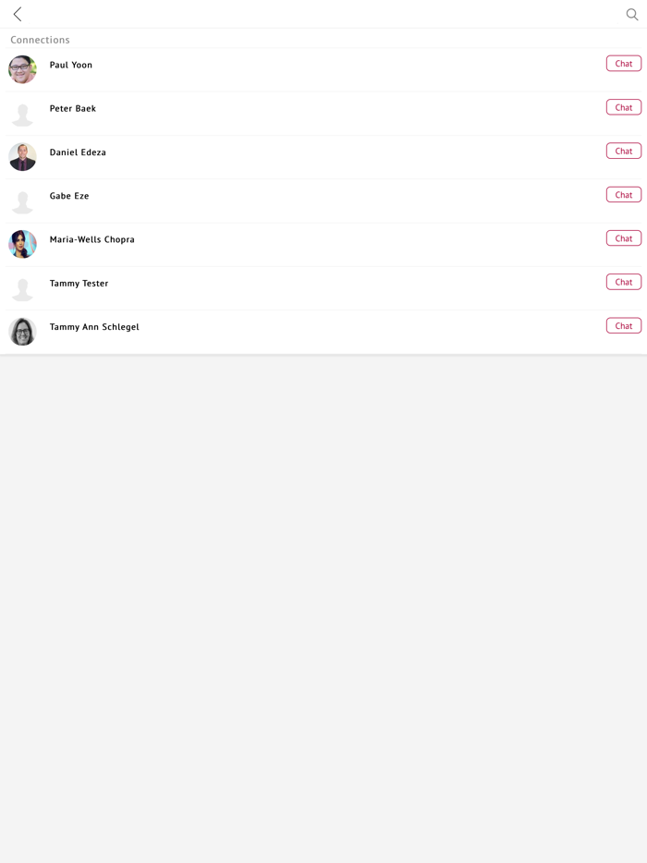Open Paul Yoon's profile photo
This screenshot has width=647, height=863.
coord(22,69)
